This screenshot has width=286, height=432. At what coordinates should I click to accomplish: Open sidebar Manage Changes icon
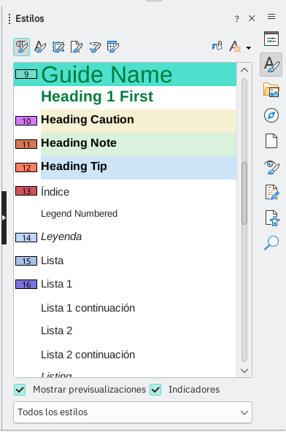272,192
